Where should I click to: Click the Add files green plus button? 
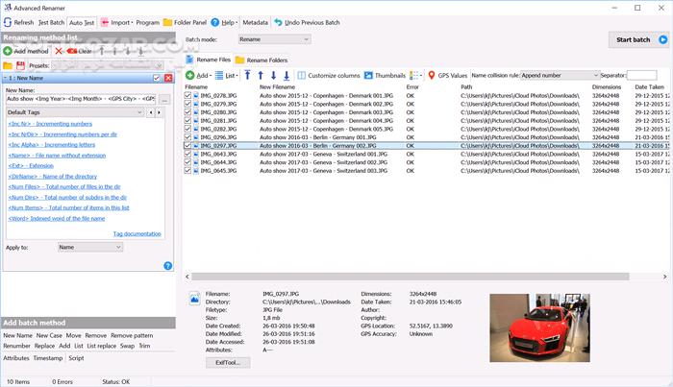click(x=190, y=76)
